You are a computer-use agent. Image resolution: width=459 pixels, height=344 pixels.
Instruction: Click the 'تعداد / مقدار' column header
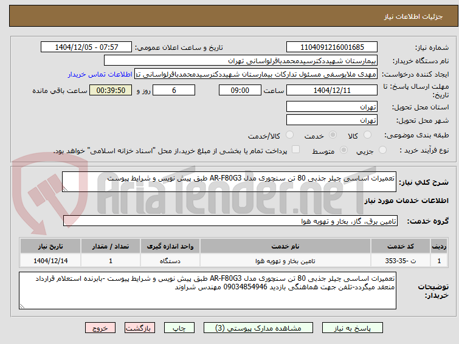111,246
